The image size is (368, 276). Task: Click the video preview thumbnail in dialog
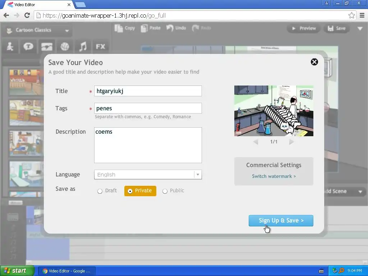(273, 111)
